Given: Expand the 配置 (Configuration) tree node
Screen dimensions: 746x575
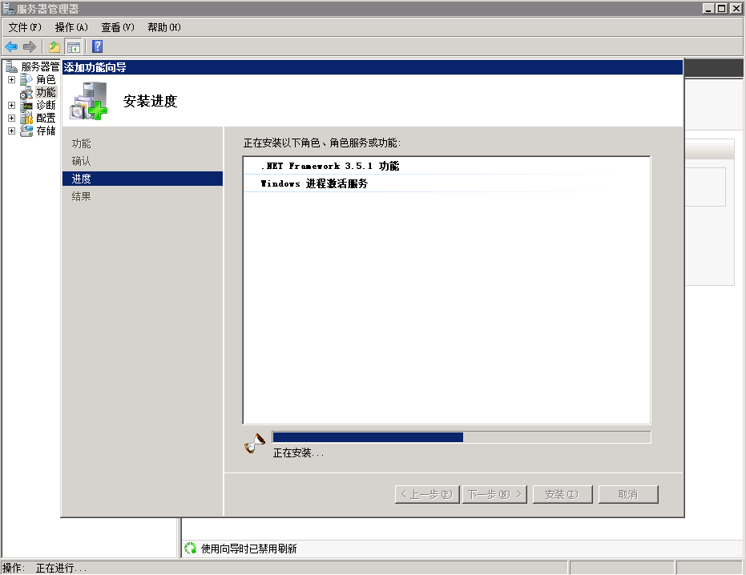Looking at the screenshot, I should [11, 119].
